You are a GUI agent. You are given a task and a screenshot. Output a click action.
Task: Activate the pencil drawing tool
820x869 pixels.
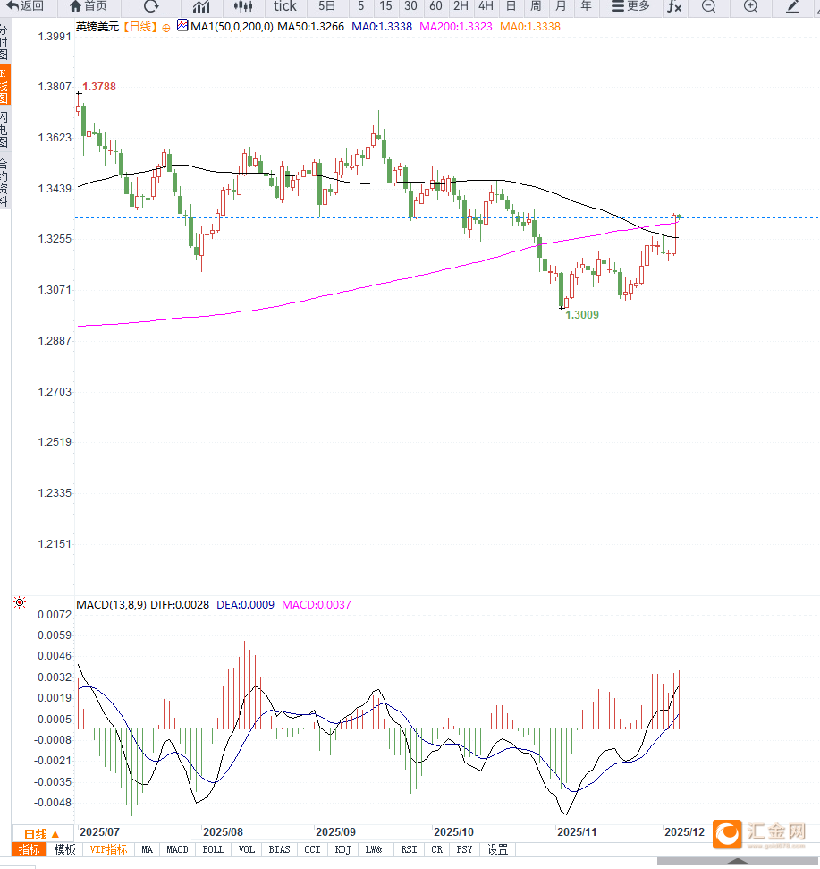793,6
